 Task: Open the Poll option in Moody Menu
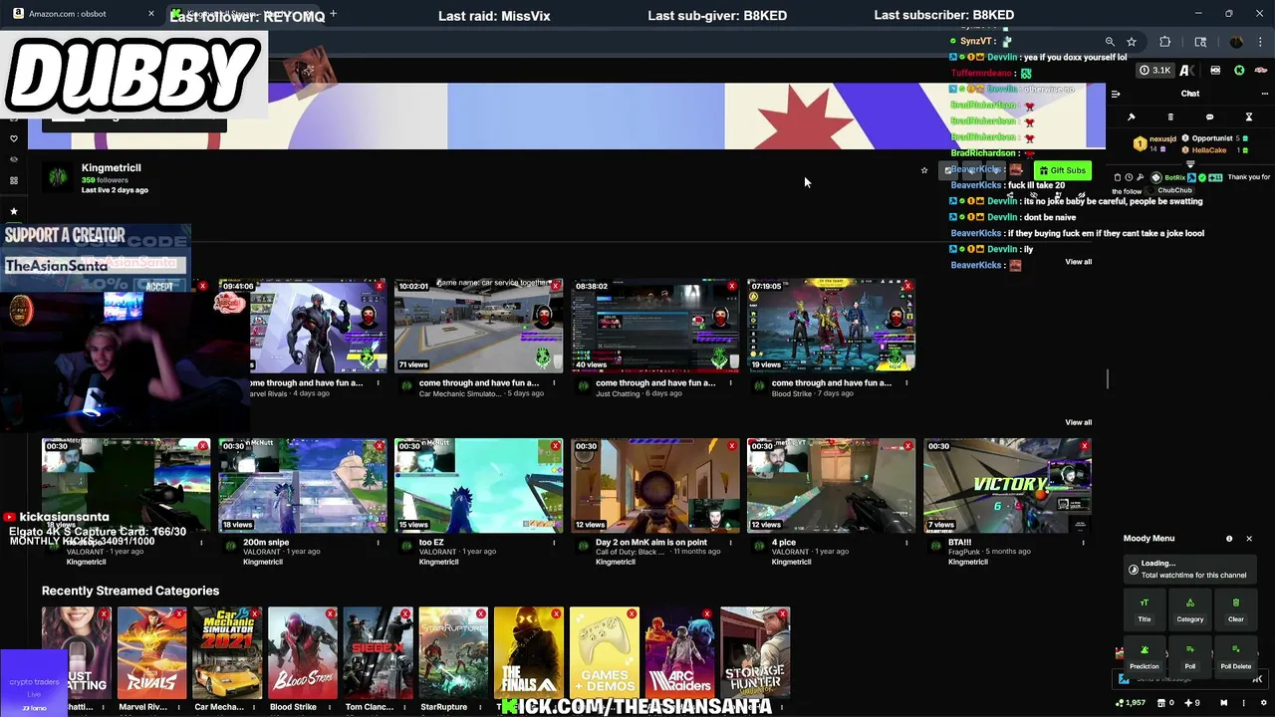click(1189, 656)
